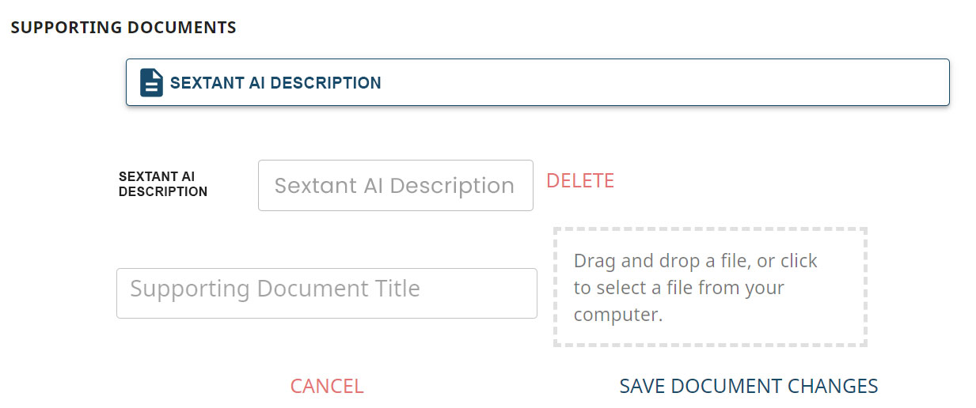976x408 pixels.
Task: Click the SUPPORTING DOCUMENTS section heading
Action: [123, 28]
